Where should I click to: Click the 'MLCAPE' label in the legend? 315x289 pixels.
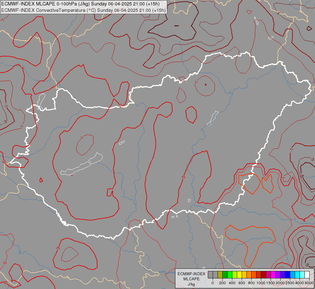pos(191,279)
